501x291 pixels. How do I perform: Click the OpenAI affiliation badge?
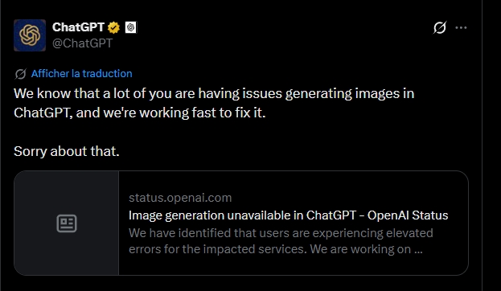pos(131,27)
